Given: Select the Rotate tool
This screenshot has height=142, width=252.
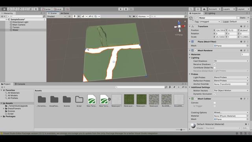Looking at the screenshot, I should (x=15, y=9).
